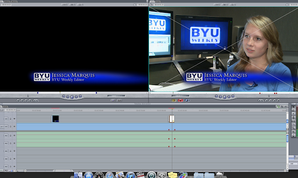
Task: Click the v1 source track control
Action: click(1, 127)
